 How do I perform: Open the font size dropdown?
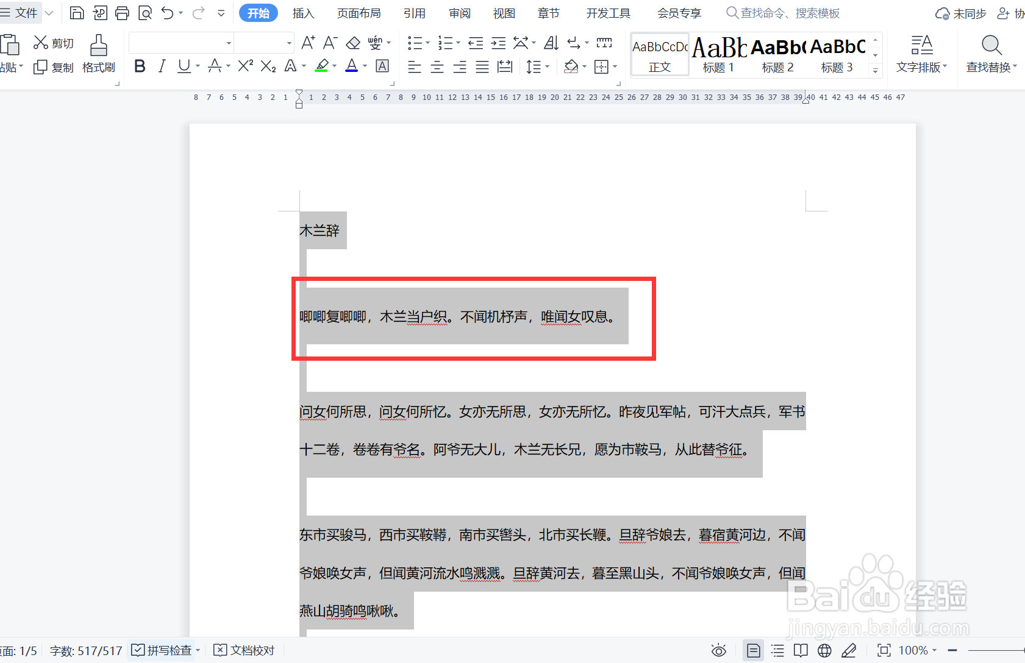289,43
